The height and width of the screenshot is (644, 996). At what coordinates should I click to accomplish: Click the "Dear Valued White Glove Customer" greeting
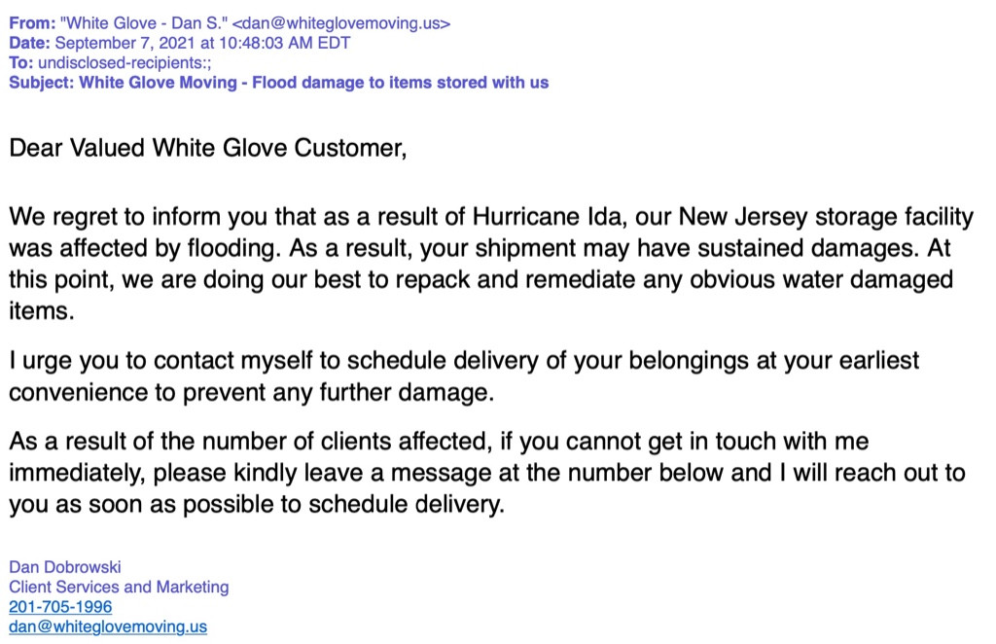tap(206, 149)
